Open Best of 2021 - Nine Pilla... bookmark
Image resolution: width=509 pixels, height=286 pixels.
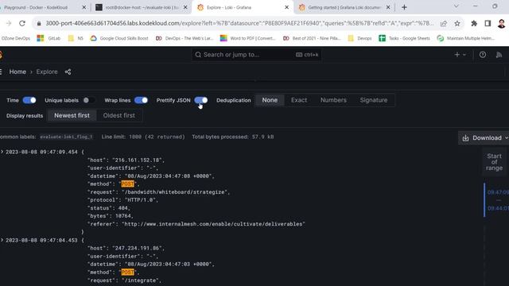[x=312, y=38]
